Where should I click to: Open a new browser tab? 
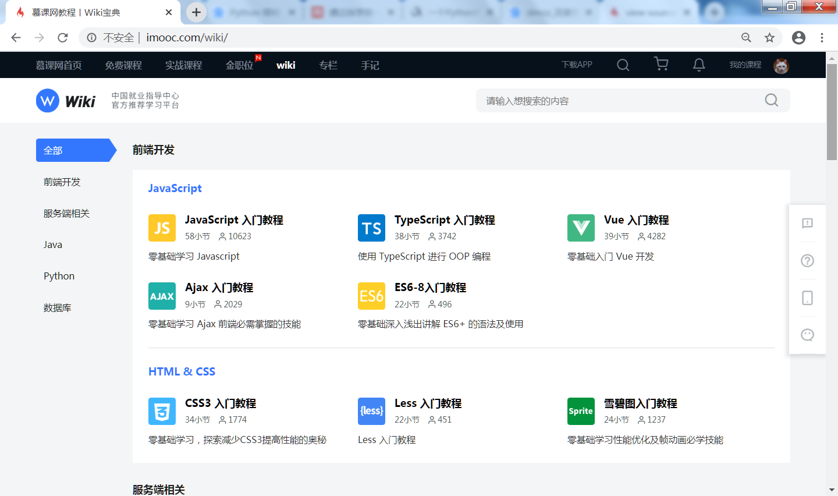196,12
